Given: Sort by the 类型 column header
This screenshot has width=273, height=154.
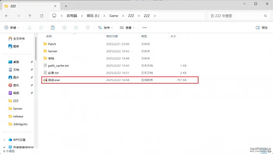Looking at the screenshot, I should [x=144, y=36].
